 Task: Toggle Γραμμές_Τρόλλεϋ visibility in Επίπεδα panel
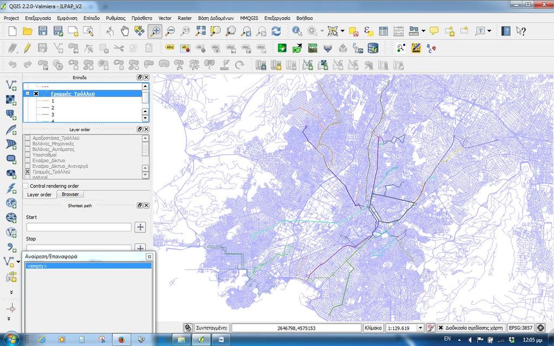pos(36,94)
